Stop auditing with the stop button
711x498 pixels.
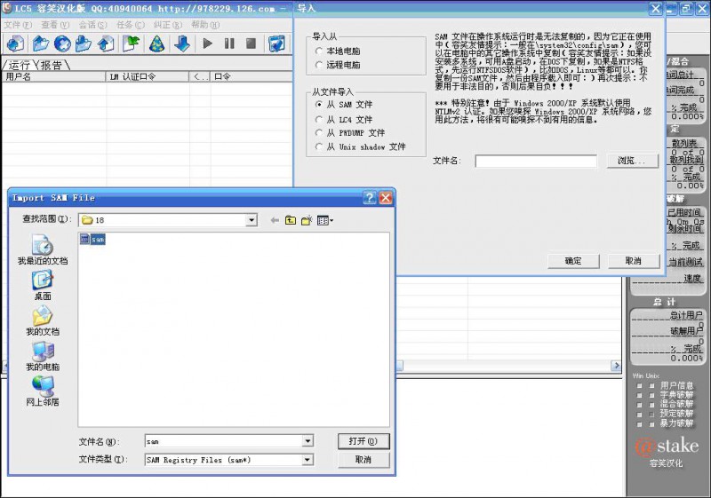(x=251, y=43)
